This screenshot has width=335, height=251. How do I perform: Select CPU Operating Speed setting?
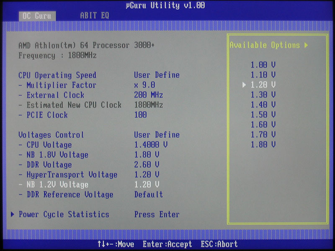[57, 75]
